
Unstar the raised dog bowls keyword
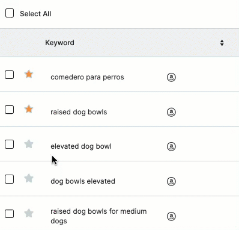pyautogui.click(x=29, y=109)
